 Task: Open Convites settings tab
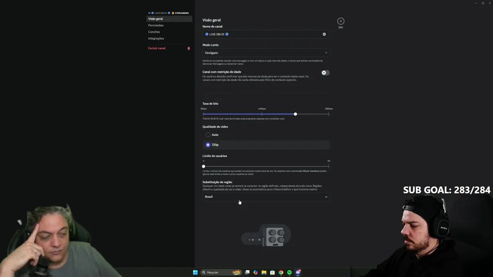pyautogui.click(x=169, y=32)
